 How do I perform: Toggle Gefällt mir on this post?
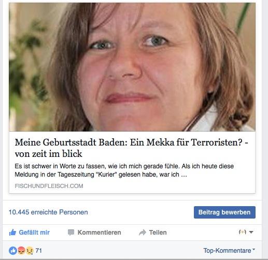[29, 233]
